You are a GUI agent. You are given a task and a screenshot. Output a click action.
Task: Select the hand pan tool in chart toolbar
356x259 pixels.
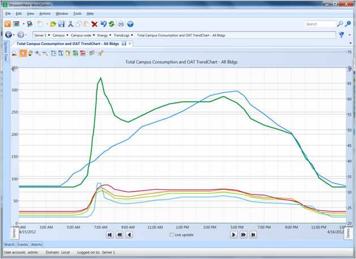(x=31, y=53)
